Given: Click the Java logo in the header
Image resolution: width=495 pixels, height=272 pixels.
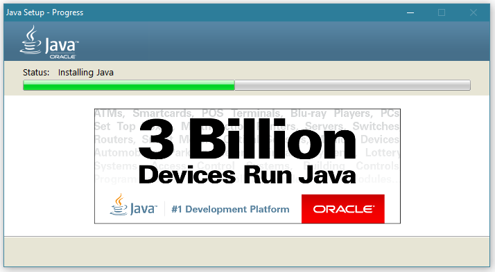Looking at the screenshot, I should point(49,42).
